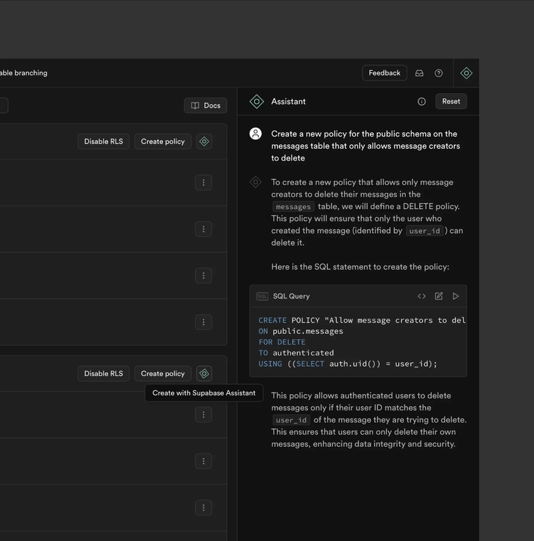Open the first policy row's three-dot menu
This screenshot has height=541, width=534.
click(204, 182)
